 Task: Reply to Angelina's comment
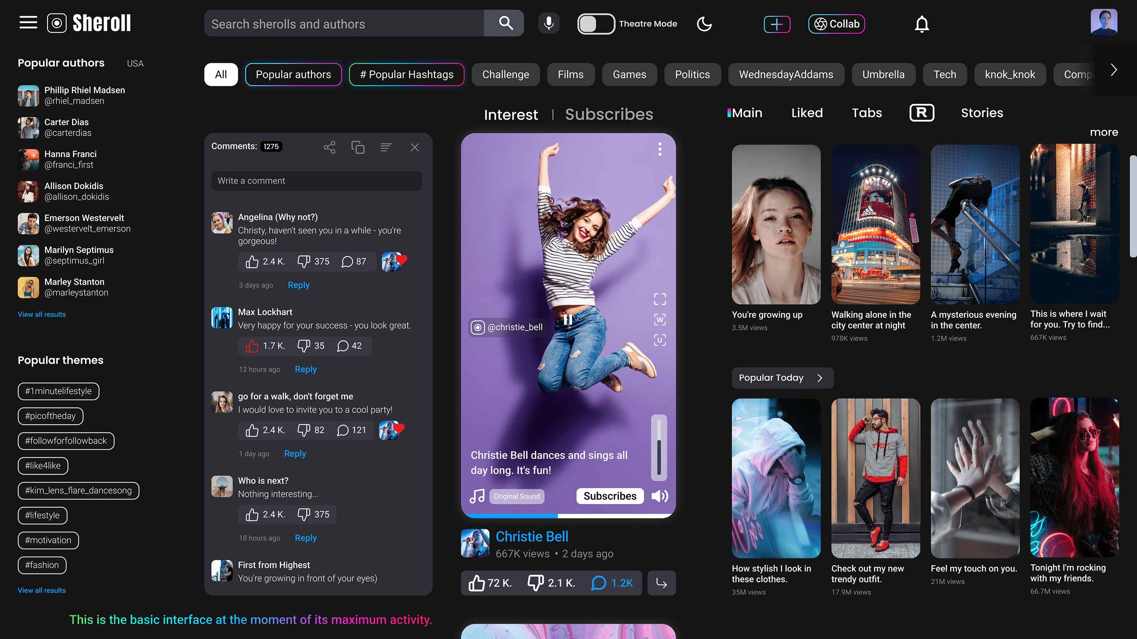click(x=298, y=285)
